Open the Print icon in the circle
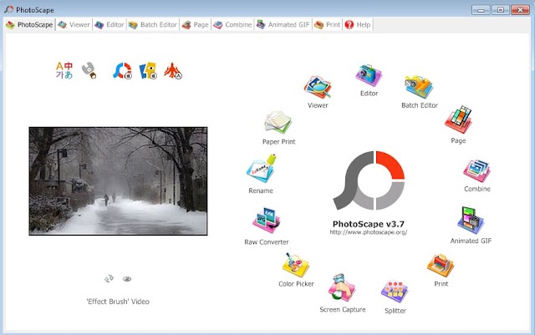This screenshot has height=335, width=535. pos(441,266)
